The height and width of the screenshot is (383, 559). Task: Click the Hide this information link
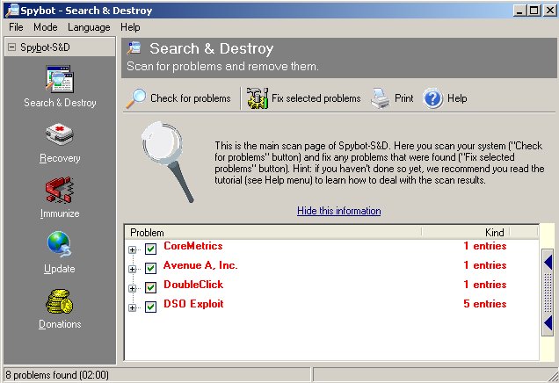point(339,211)
